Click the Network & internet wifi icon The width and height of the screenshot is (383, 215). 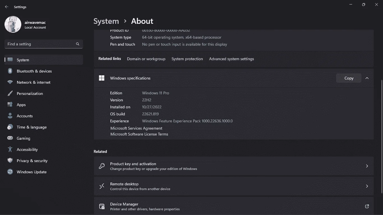[x=10, y=82]
